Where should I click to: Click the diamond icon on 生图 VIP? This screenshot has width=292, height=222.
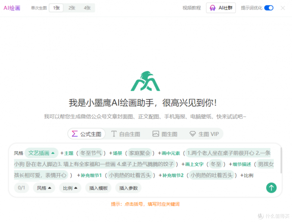193,134
